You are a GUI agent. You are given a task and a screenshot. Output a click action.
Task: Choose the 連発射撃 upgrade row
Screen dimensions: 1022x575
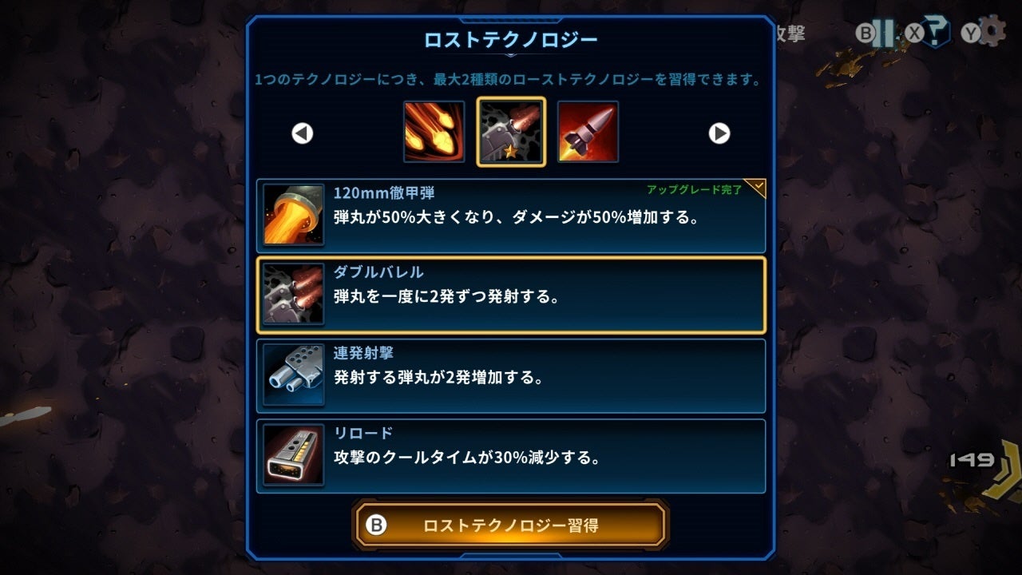click(x=511, y=375)
